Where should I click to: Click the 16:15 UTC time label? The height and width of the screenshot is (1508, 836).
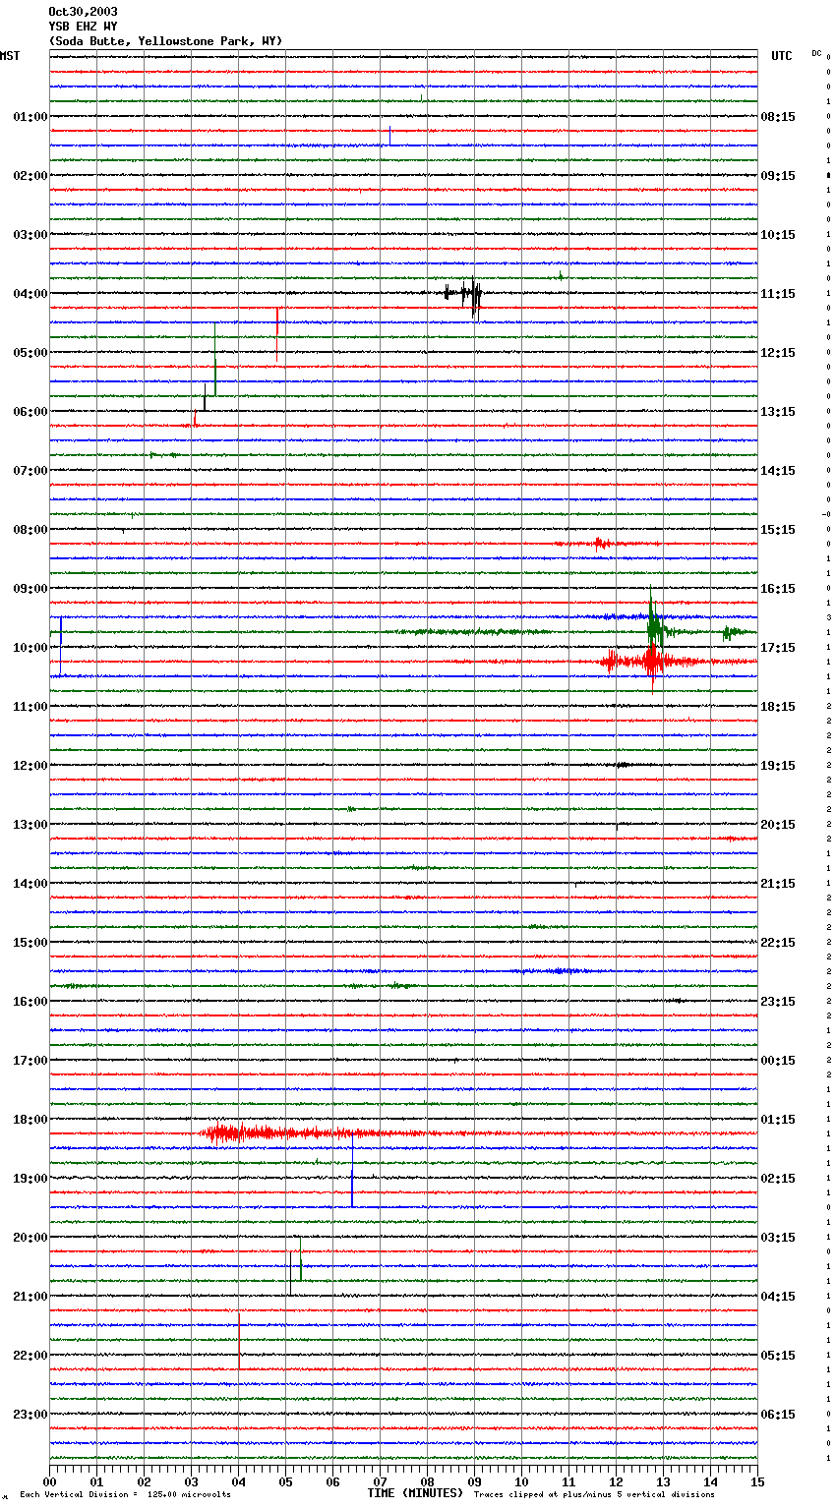pyautogui.click(x=778, y=589)
